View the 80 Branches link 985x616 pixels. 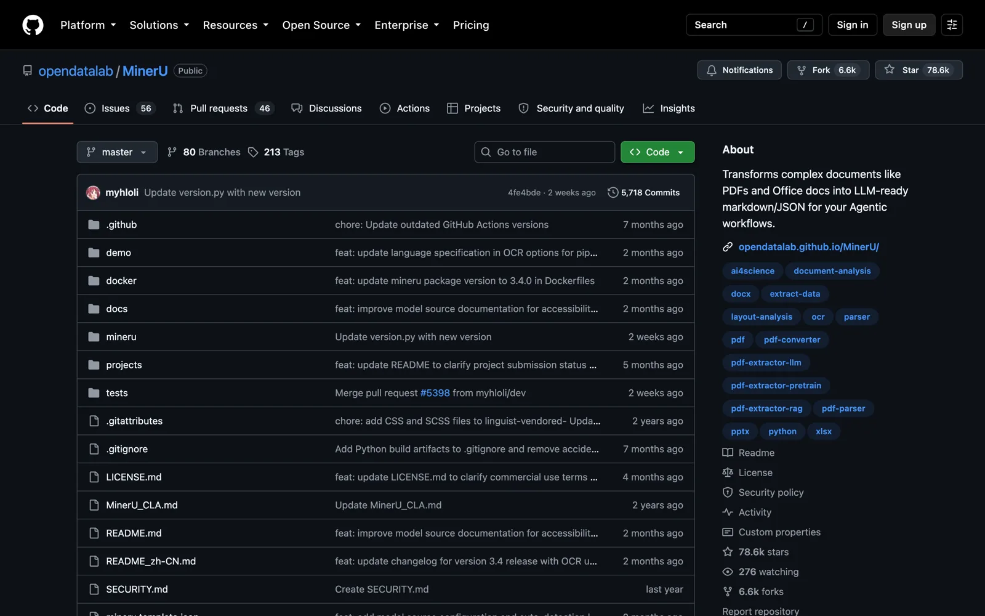click(x=204, y=152)
